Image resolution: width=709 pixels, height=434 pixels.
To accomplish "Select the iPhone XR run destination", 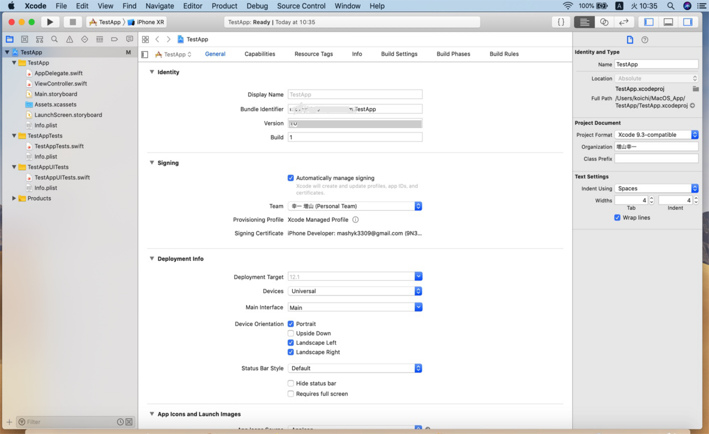I will tap(146, 22).
